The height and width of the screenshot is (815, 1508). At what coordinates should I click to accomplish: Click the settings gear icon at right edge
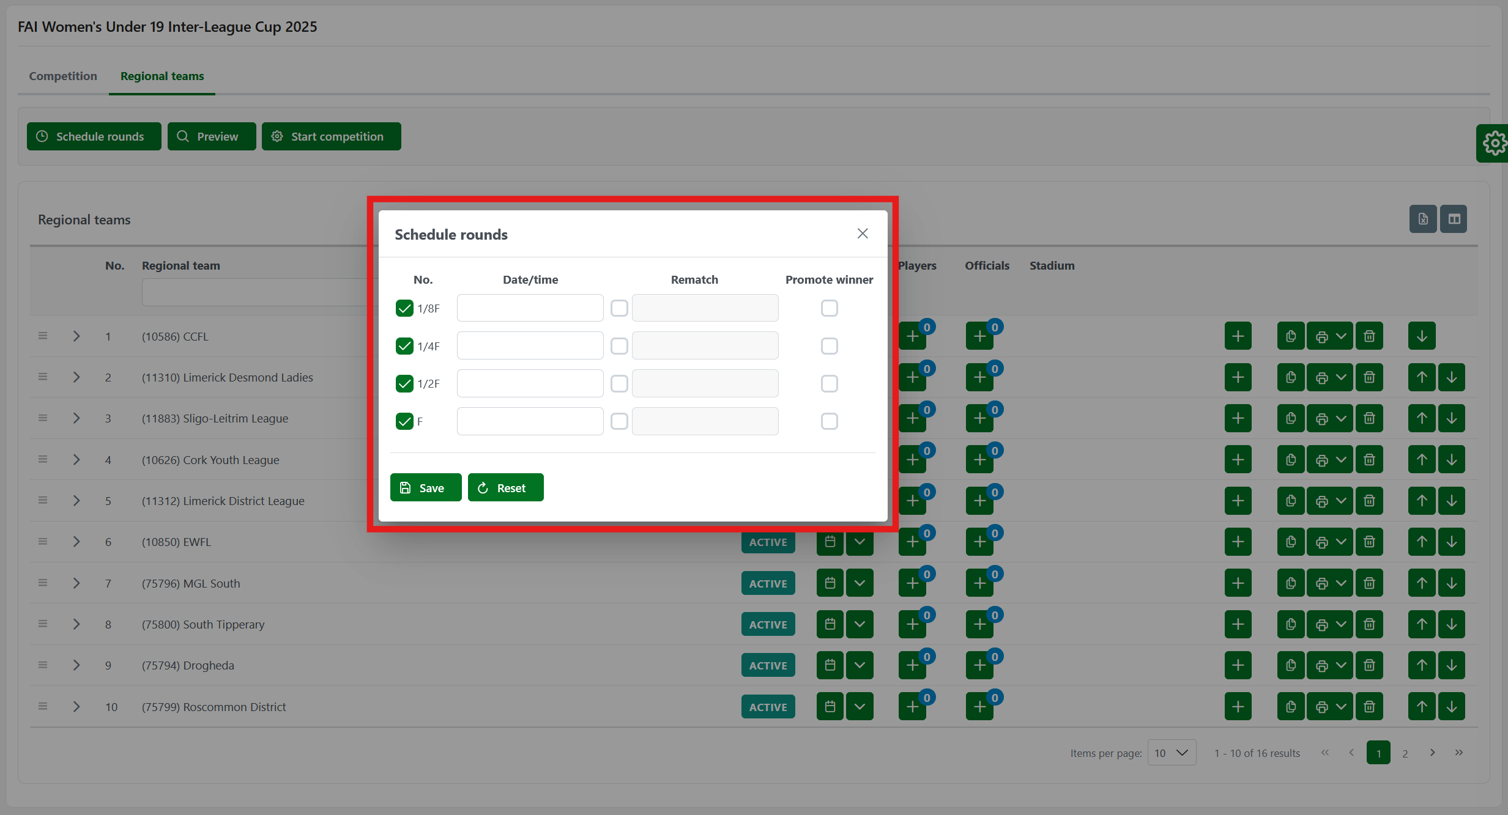coord(1494,144)
